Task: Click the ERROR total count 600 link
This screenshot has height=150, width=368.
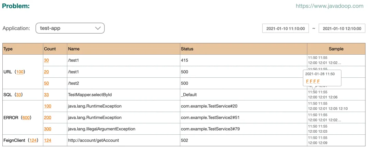Action: click(x=26, y=117)
